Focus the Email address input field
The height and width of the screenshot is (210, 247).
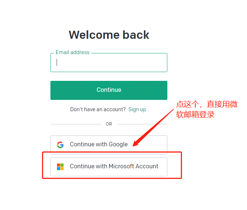pyautogui.click(x=109, y=63)
